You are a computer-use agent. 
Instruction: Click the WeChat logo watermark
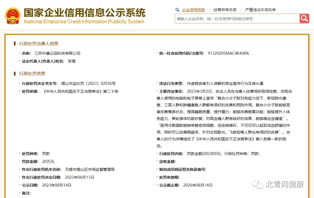tap(258, 184)
